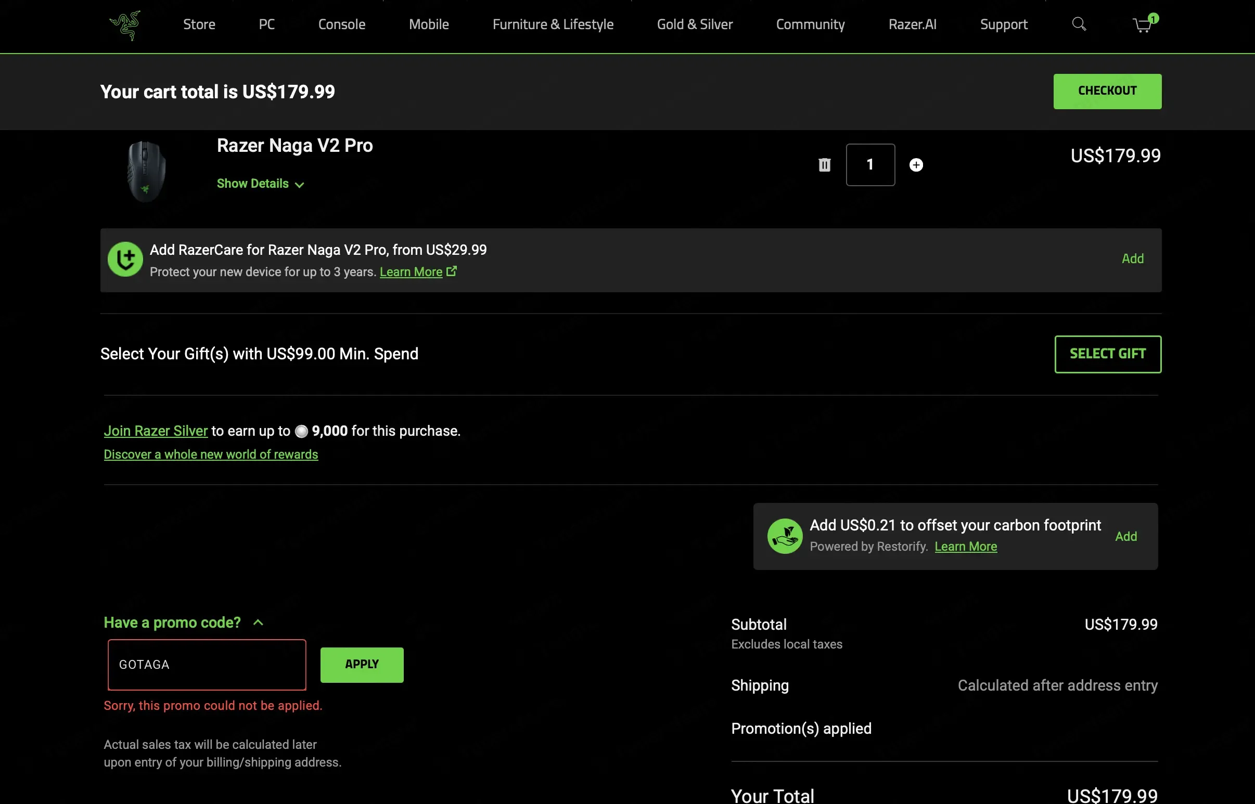Click 'Sorry, this promo could not be applied.'
This screenshot has width=1255, height=804.
(x=213, y=706)
